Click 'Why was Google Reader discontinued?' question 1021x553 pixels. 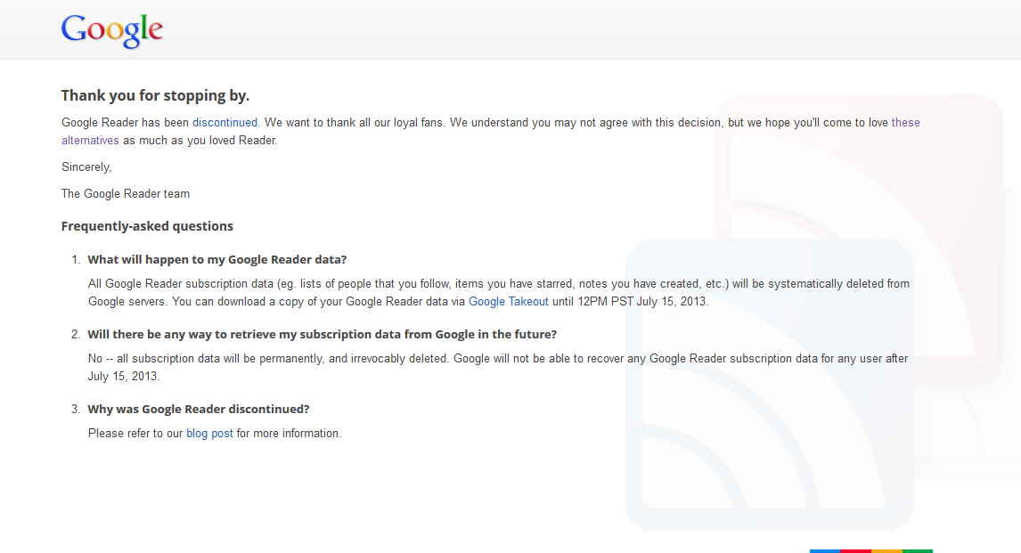point(199,410)
